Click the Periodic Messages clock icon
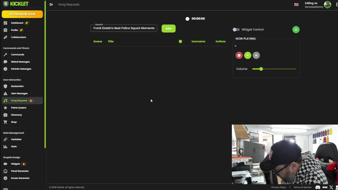The width and height of the screenshot is (338, 190). [x=5, y=69]
